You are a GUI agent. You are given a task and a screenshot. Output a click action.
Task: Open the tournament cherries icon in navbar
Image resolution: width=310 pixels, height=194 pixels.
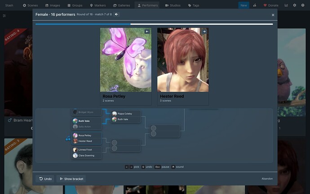click(x=255, y=5)
